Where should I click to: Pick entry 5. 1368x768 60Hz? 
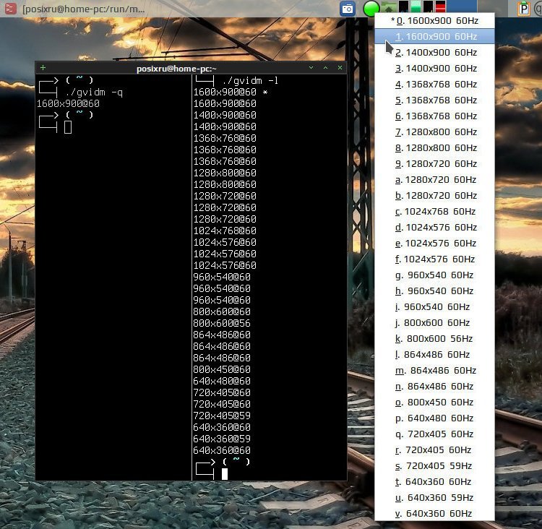[434, 100]
